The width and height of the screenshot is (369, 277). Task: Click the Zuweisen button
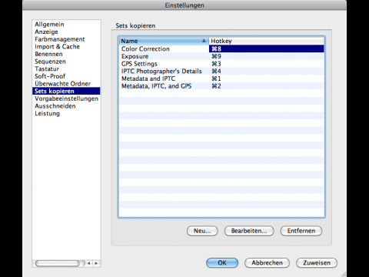point(317,263)
